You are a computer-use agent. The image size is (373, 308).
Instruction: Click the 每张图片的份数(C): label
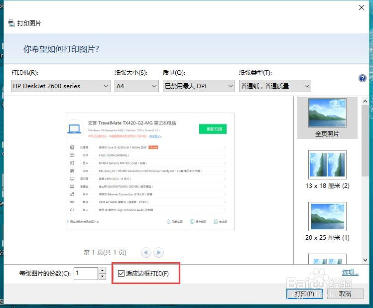pos(45,274)
